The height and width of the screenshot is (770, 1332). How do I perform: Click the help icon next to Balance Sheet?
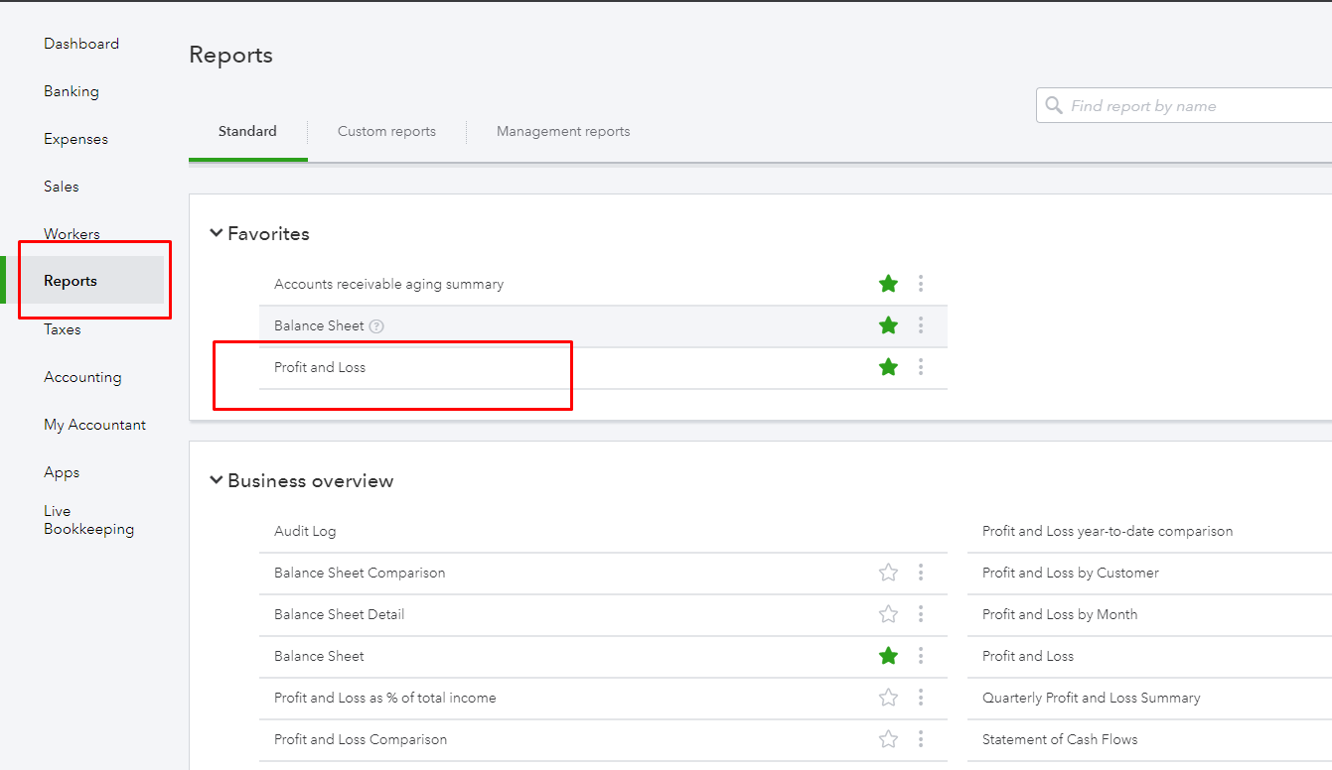[x=375, y=324]
